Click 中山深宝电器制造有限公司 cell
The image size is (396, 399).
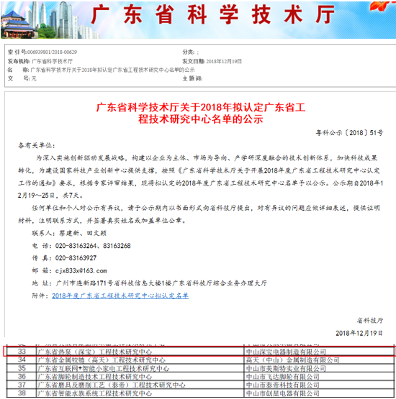point(319,352)
